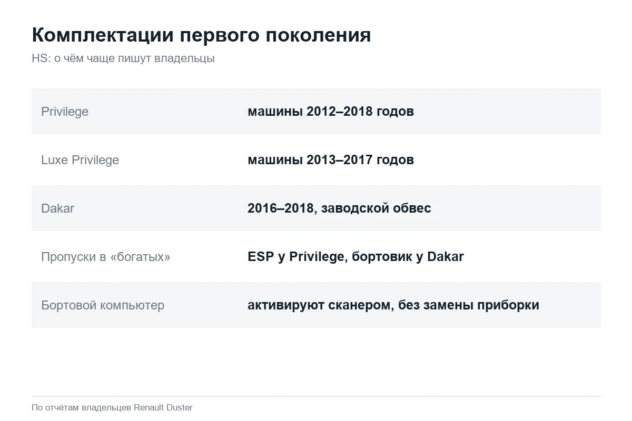Select the value 'машины 2012–2018 годов'
This screenshot has width=632, height=421.
[331, 112]
